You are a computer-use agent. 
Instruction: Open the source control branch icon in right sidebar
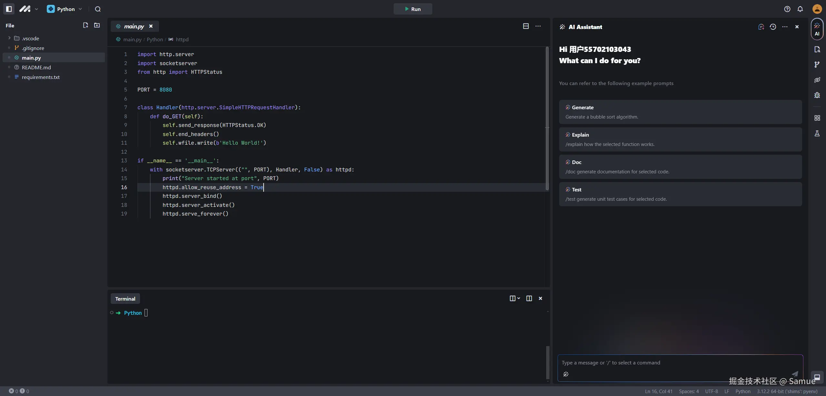(817, 64)
